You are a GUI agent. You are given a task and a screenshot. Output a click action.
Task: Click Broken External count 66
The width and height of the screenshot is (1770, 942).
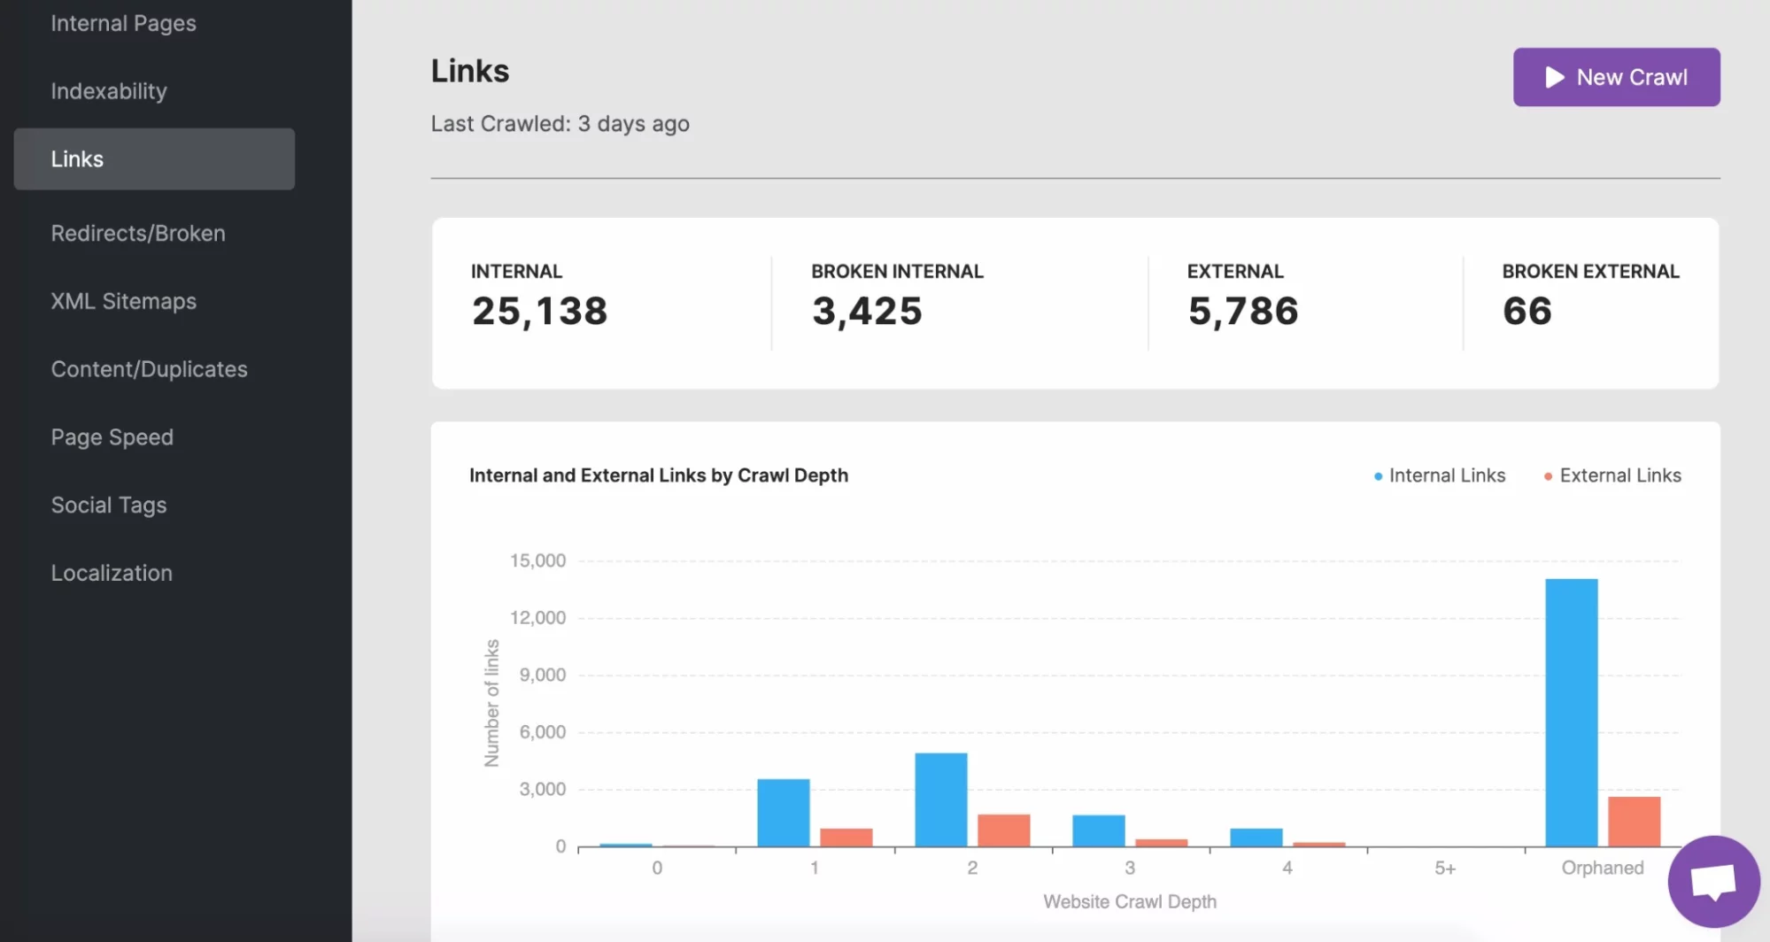(x=1527, y=312)
